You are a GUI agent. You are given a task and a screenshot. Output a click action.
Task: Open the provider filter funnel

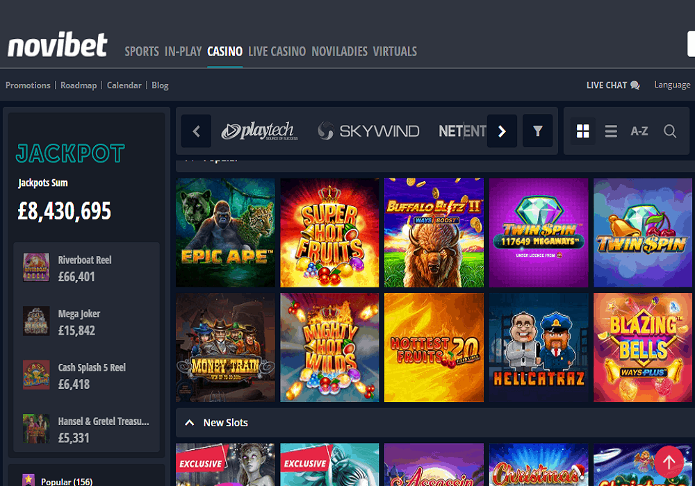pos(538,131)
